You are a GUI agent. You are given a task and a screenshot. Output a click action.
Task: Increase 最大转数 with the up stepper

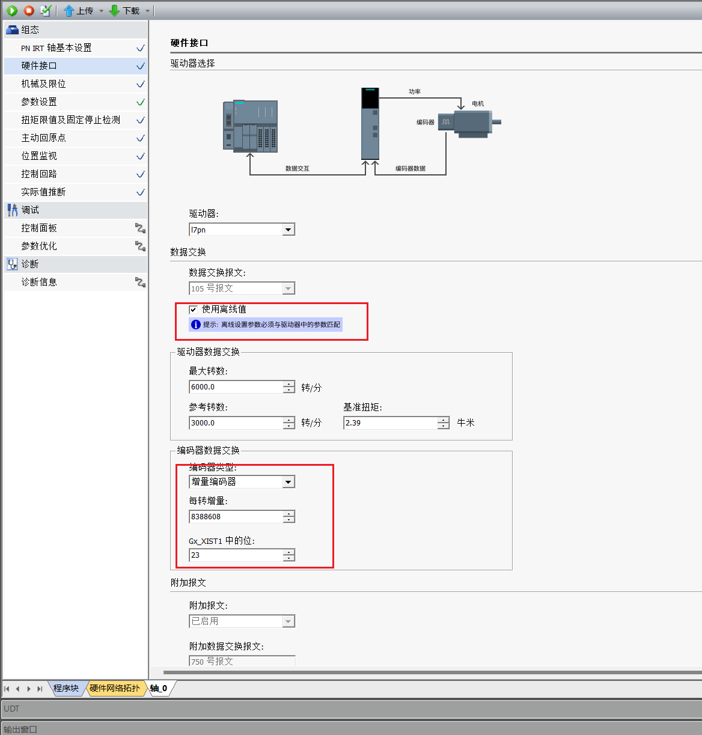pyautogui.click(x=289, y=383)
